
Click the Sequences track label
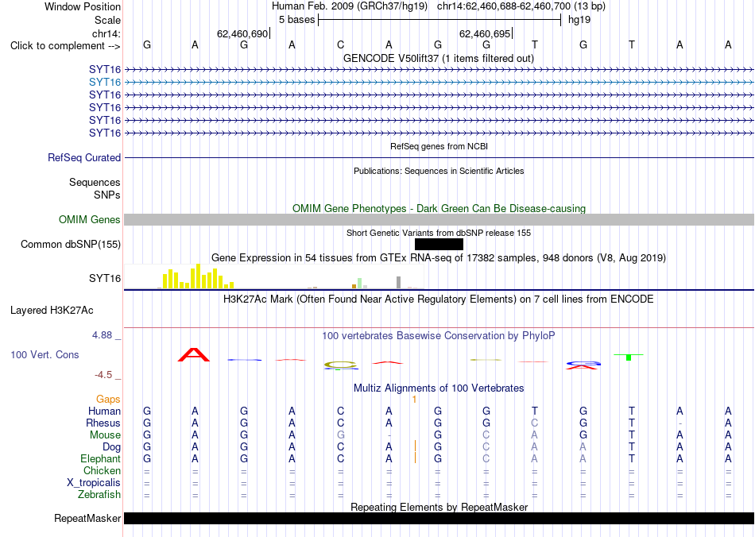pos(95,183)
